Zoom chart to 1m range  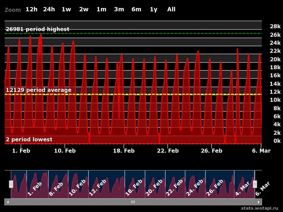click(x=101, y=10)
